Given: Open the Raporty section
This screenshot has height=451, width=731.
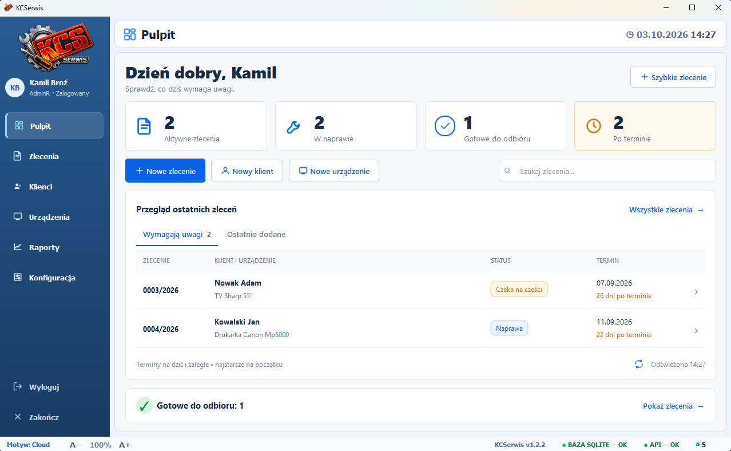Looking at the screenshot, I should (55, 247).
